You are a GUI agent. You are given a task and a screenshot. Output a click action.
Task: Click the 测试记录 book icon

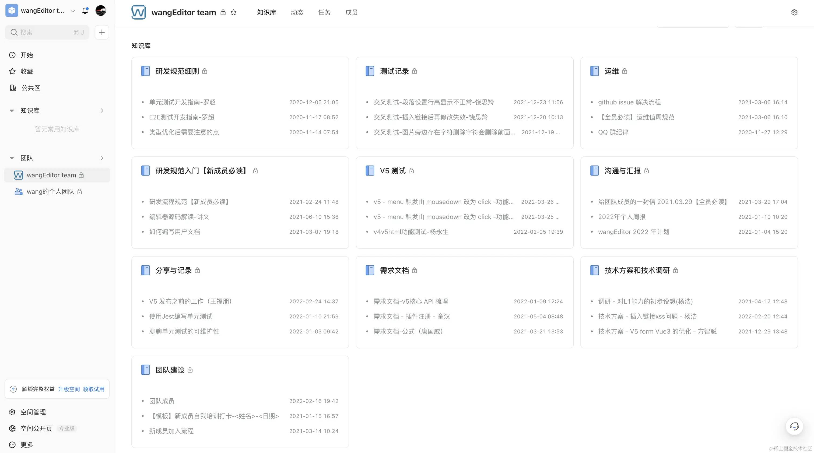[370, 71]
